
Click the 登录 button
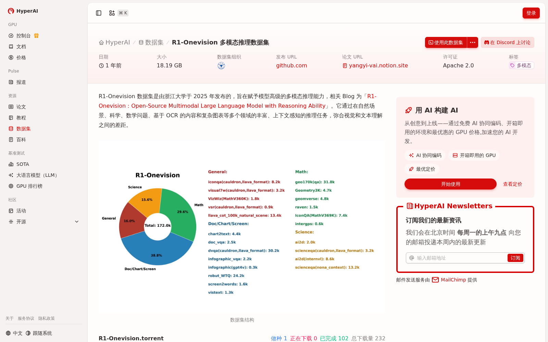(x=531, y=13)
